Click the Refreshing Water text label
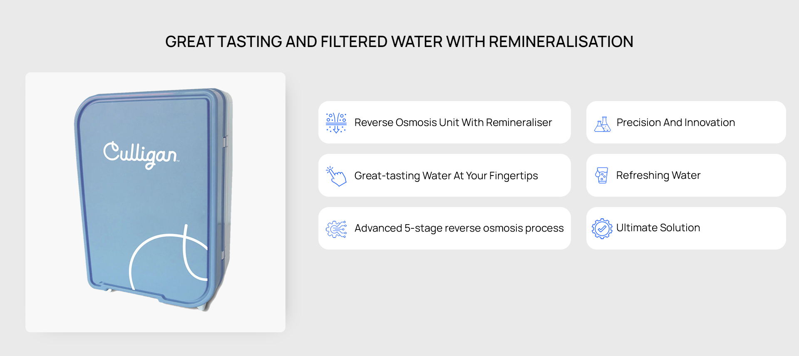Viewport: 799px width, 356px height. tap(658, 176)
